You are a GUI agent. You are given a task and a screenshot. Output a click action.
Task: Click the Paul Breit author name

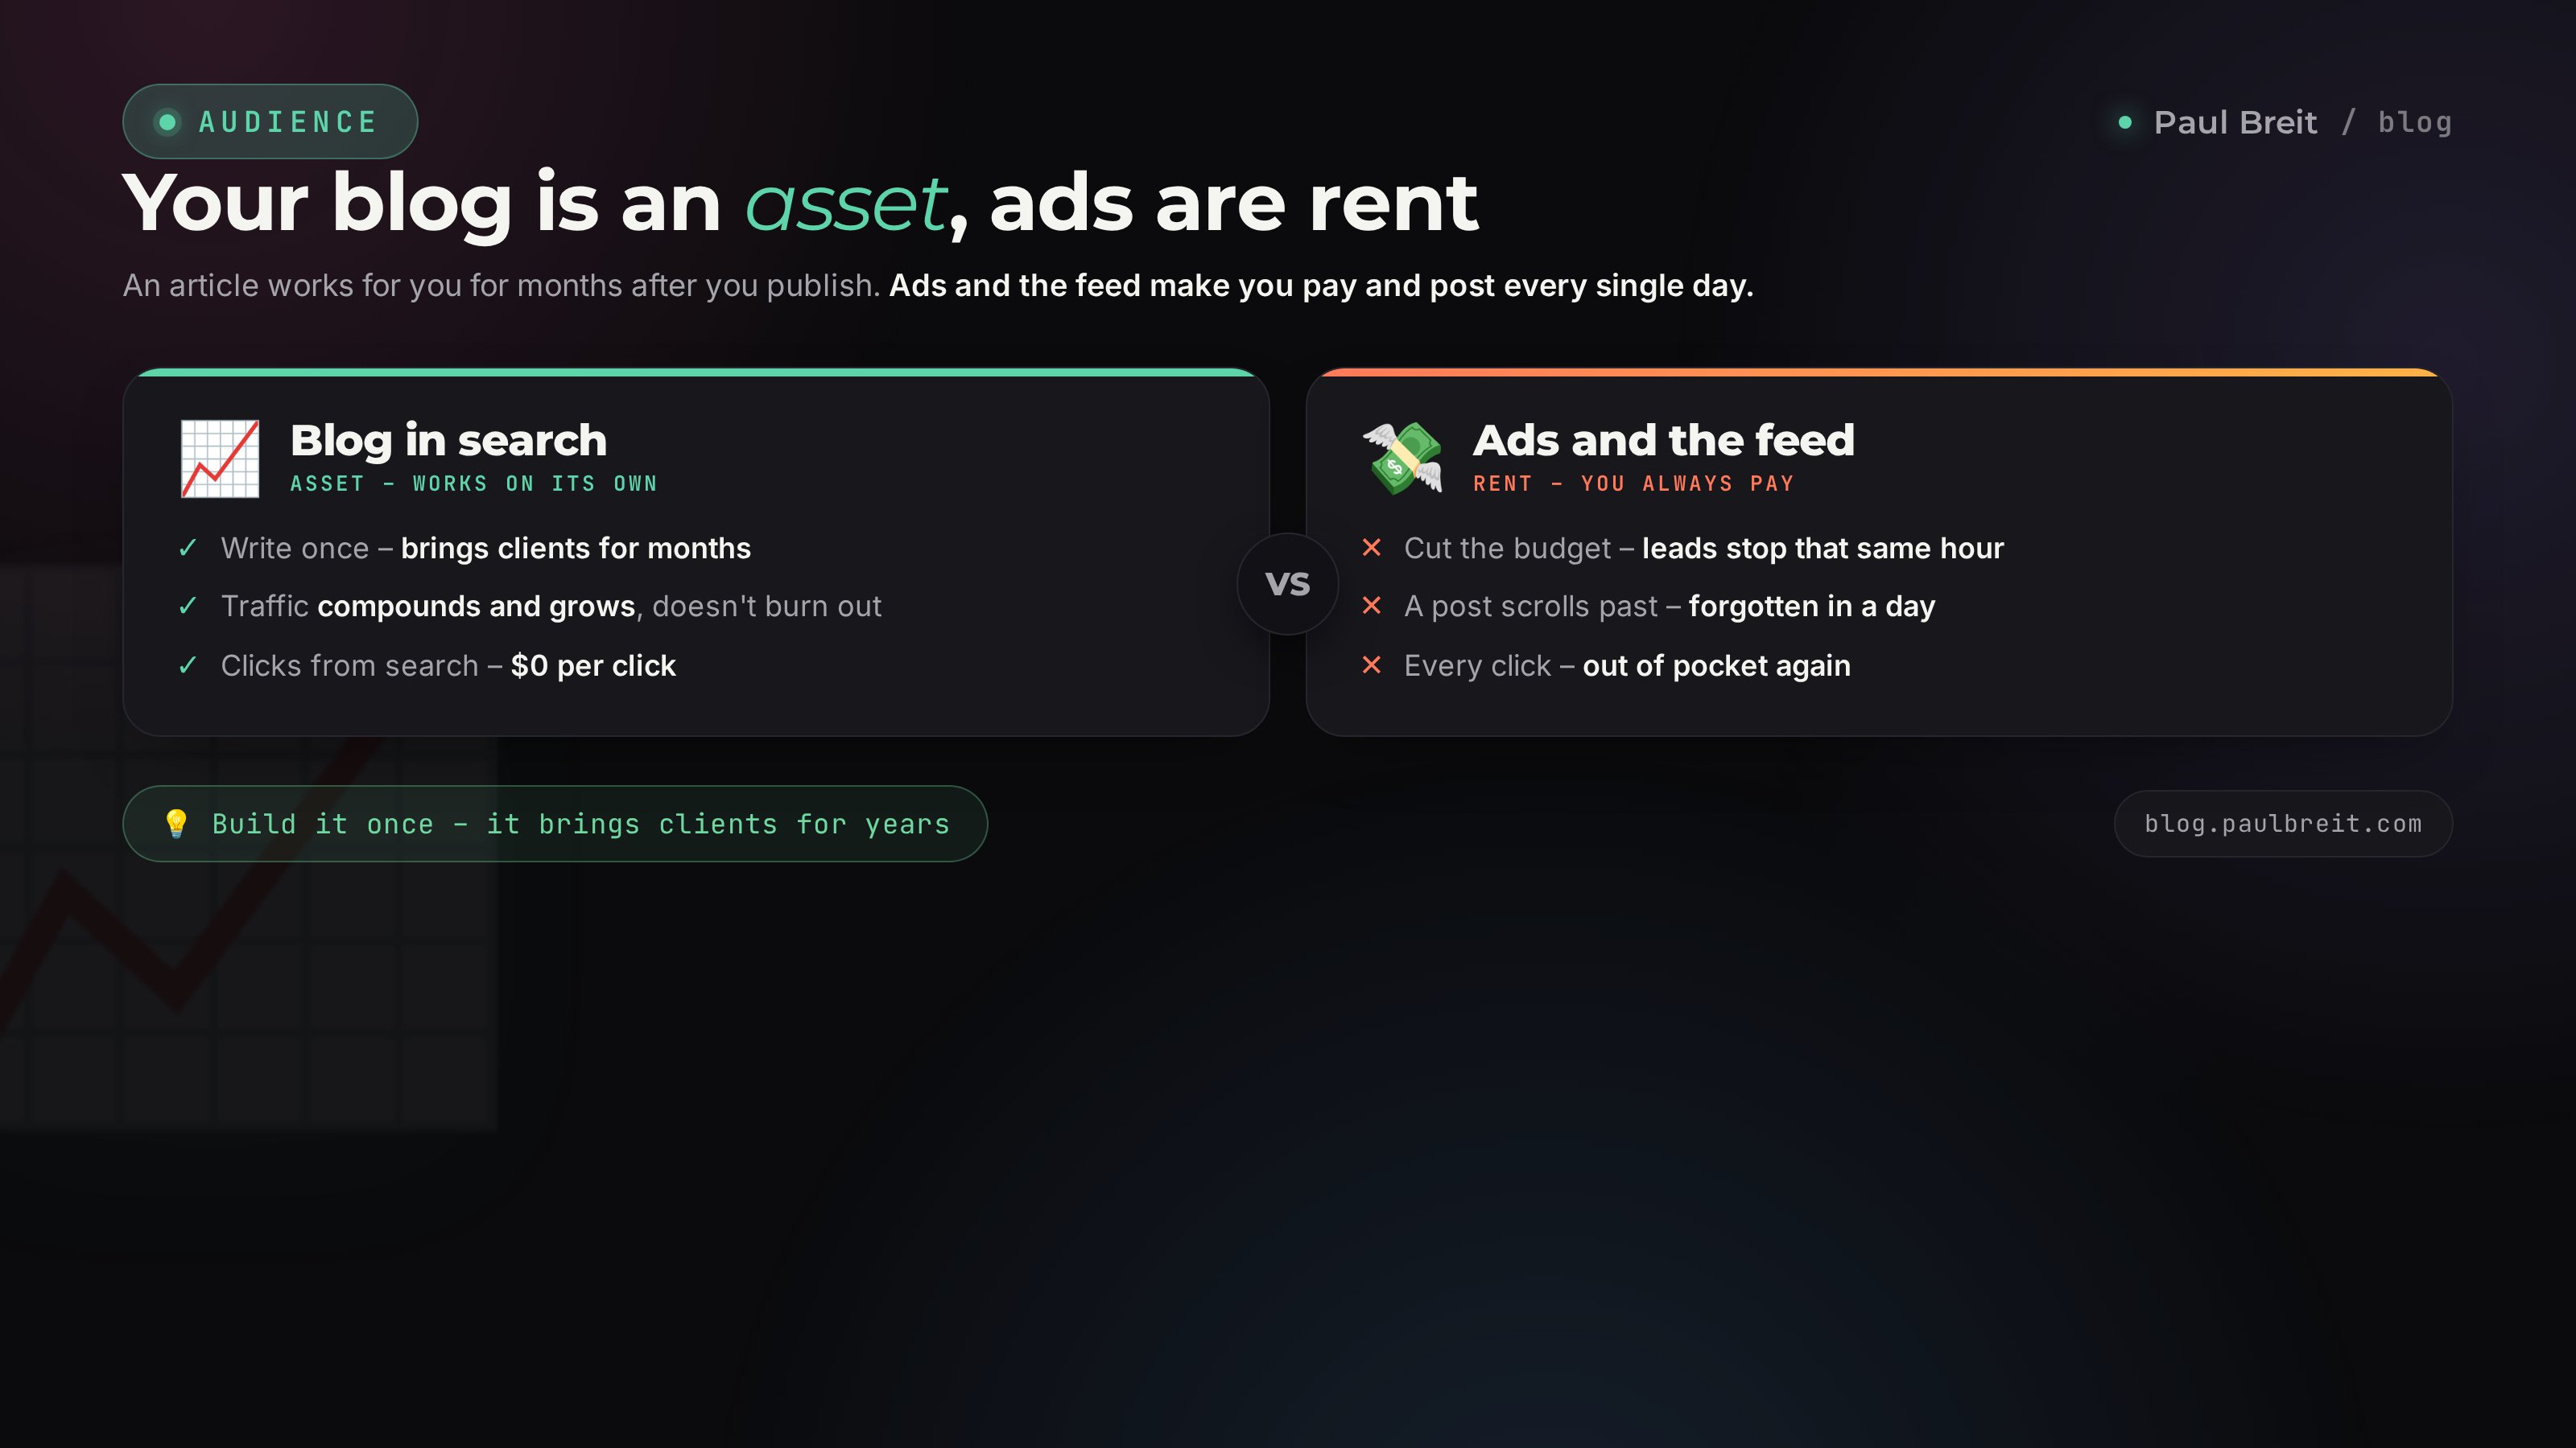click(x=2235, y=122)
